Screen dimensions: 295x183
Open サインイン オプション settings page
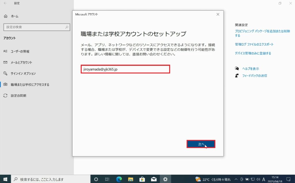coord(23,74)
